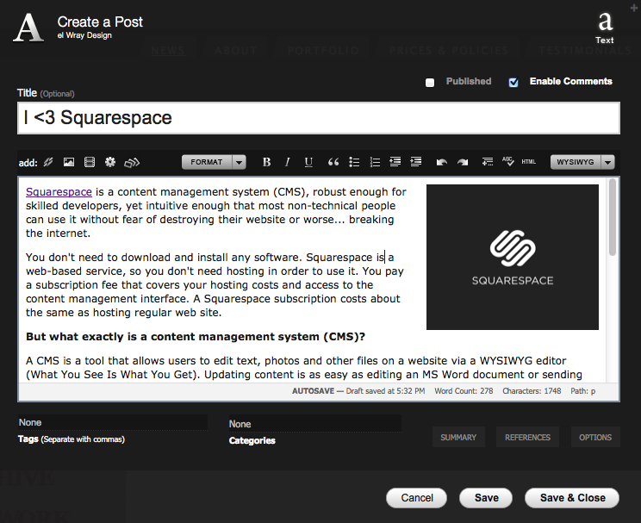Click the gallery stack icon in add row
This screenshot has height=523, width=641.
pos(132,163)
